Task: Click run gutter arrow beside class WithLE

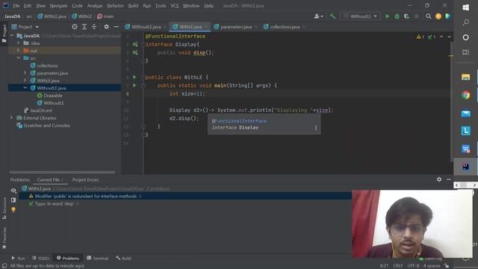Action: [x=134, y=77]
